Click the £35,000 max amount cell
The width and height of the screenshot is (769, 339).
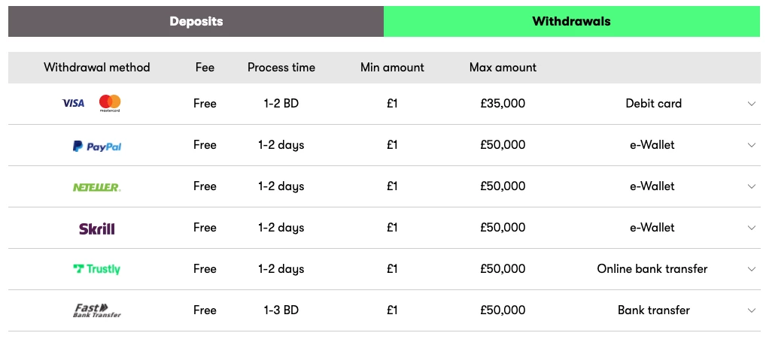coord(503,104)
